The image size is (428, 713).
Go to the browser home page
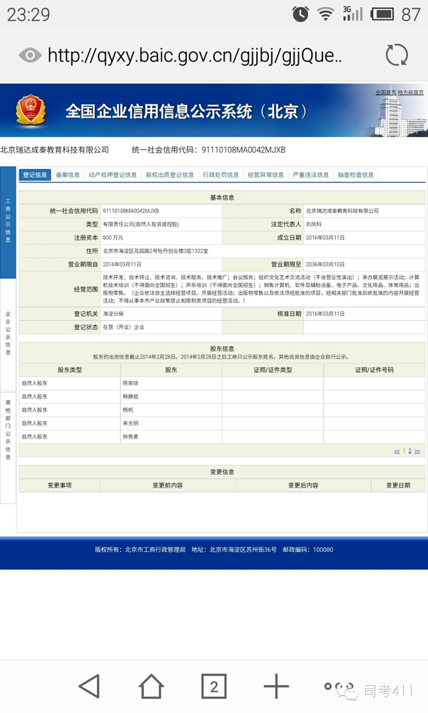[x=151, y=686]
